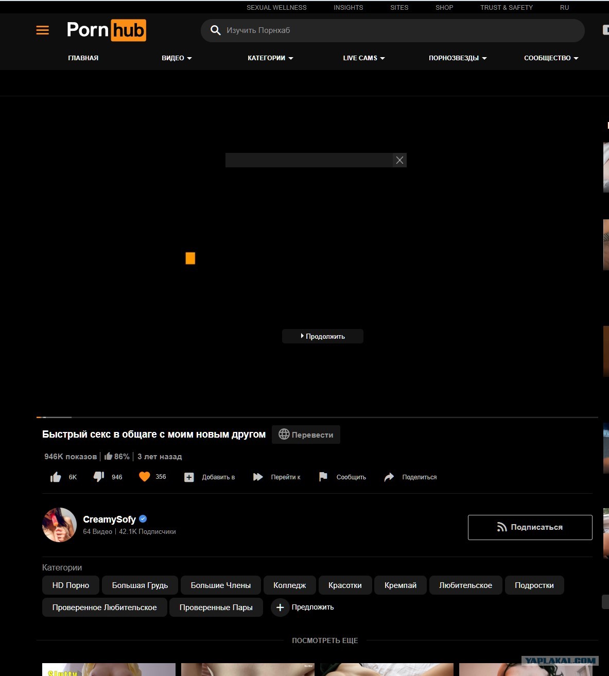Open the SHOP menu item

coord(444,8)
